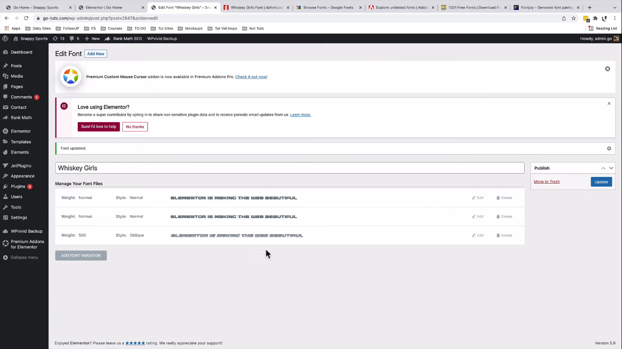Delete the first Normal weight font variation
Viewport: 622px width, 349px height.
[x=504, y=198]
